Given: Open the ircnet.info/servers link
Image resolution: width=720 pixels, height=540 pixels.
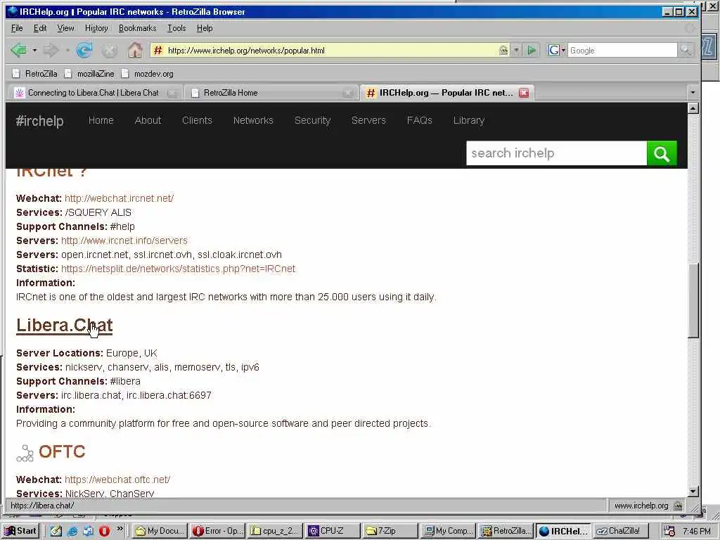Looking at the screenshot, I should [x=124, y=240].
